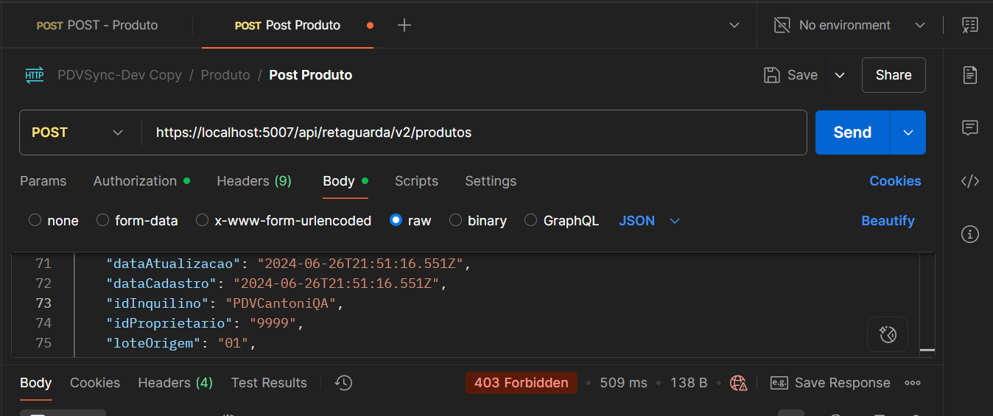Open the Comments icon in right sidebar
Viewport: 993px width, 416px height.
click(970, 128)
